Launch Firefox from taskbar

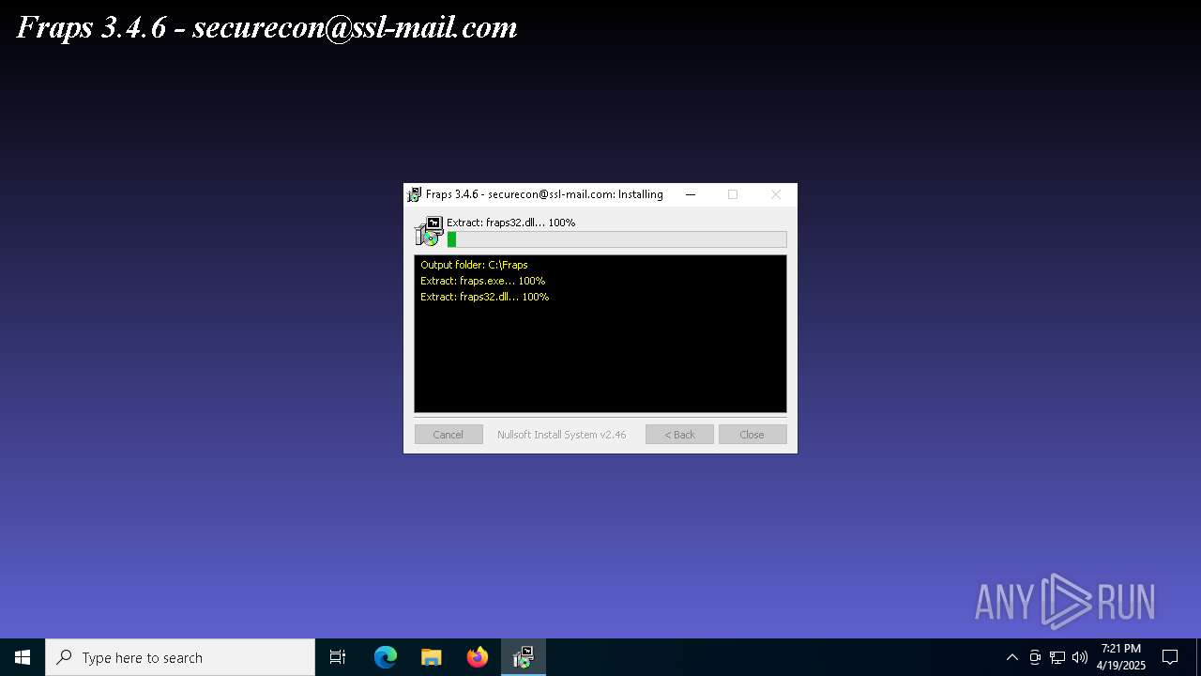(x=478, y=657)
